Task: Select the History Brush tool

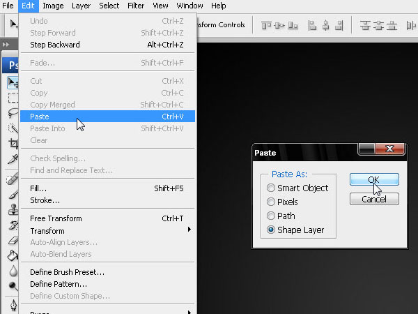Action: coord(13,225)
